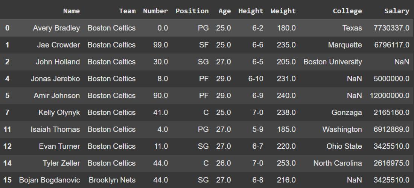Click the Number column header

(x=155, y=11)
